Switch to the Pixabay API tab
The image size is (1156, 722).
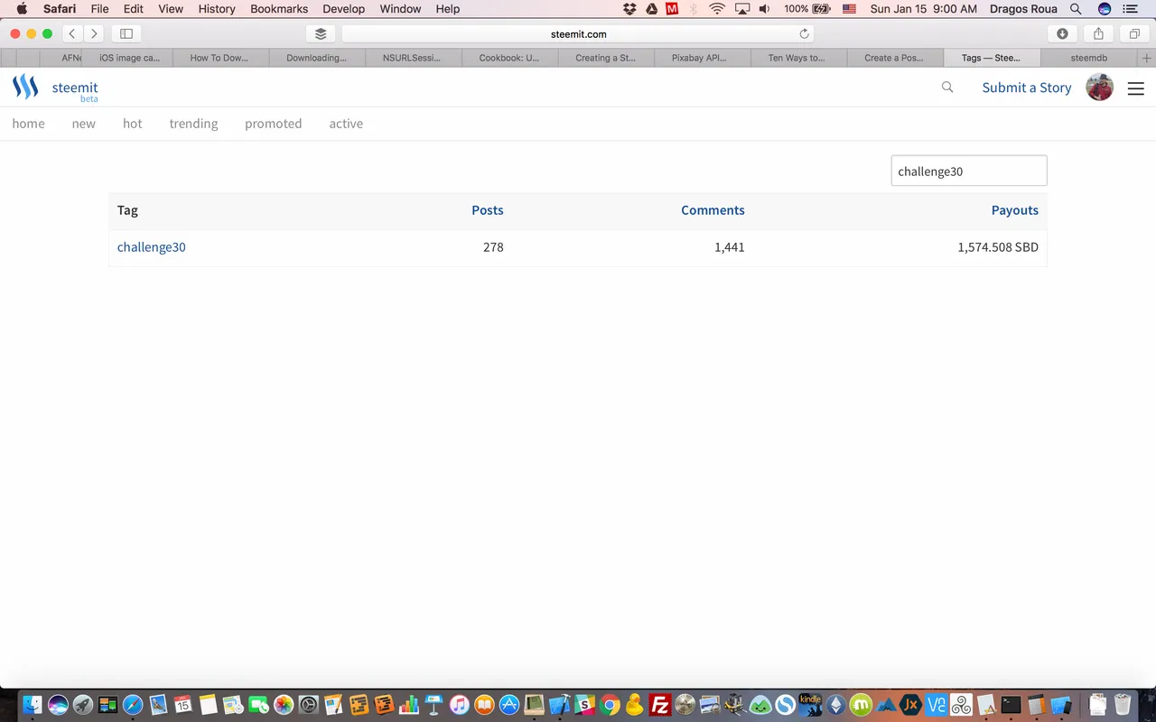pyautogui.click(x=702, y=58)
